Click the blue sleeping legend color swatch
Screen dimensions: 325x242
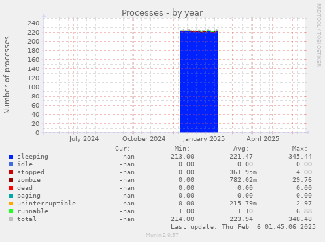pyautogui.click(x=11, y=157)
